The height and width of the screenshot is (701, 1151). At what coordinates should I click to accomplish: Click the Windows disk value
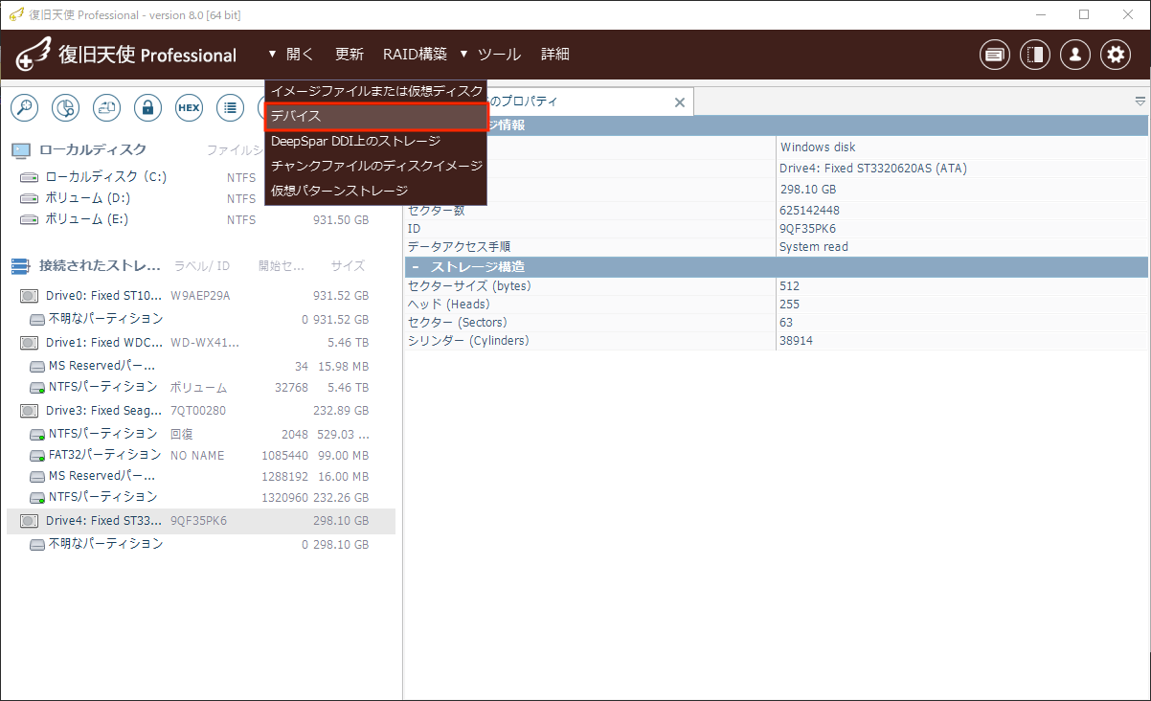click(818, 147)
